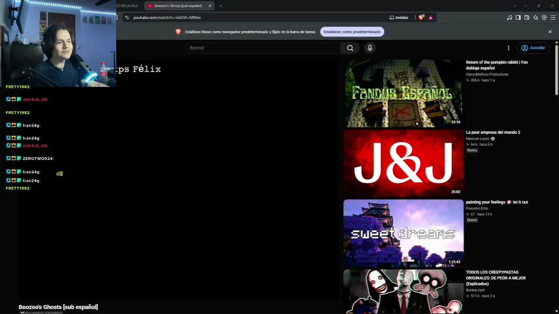Visit the Benkra.mp4 channel
Image resolution: width=559 pixels, height=314 pixels.
(475, 290)
